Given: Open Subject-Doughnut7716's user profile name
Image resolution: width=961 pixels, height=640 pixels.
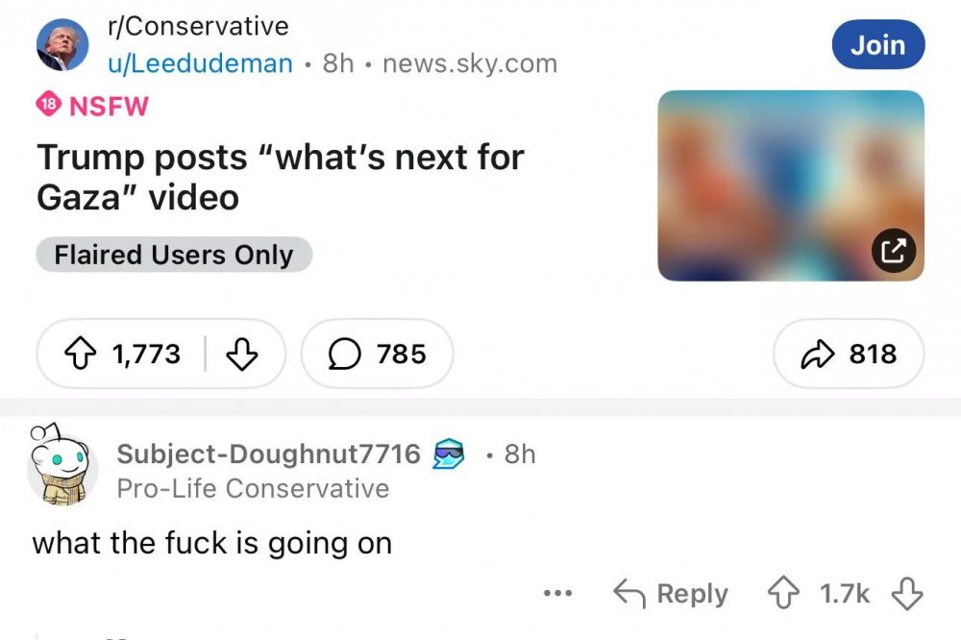Looking at the screenshot, I should click(268, 455).
